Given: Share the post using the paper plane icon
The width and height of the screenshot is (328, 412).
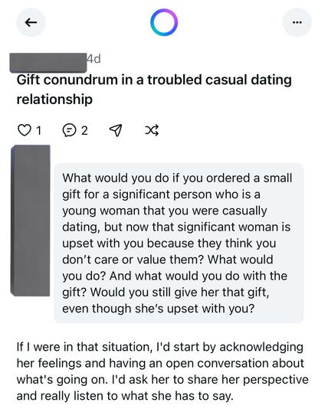Looking at the screenshot, I should click(116, 130).
